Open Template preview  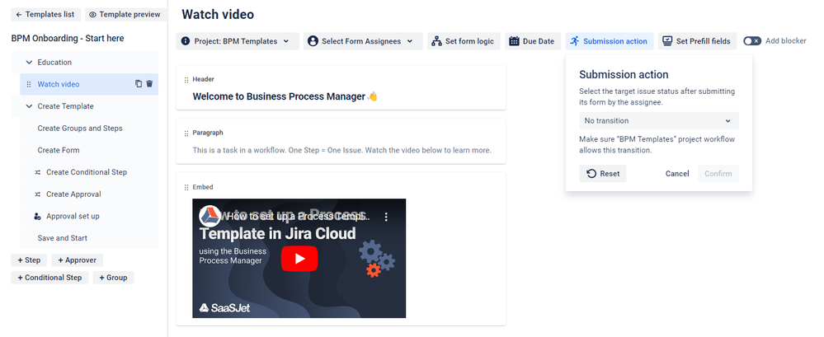(x=125, y=15)
